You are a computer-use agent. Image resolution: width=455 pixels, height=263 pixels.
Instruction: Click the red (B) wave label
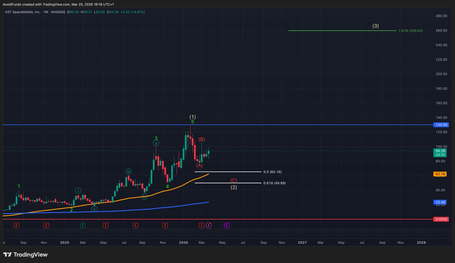coord(202,139)
